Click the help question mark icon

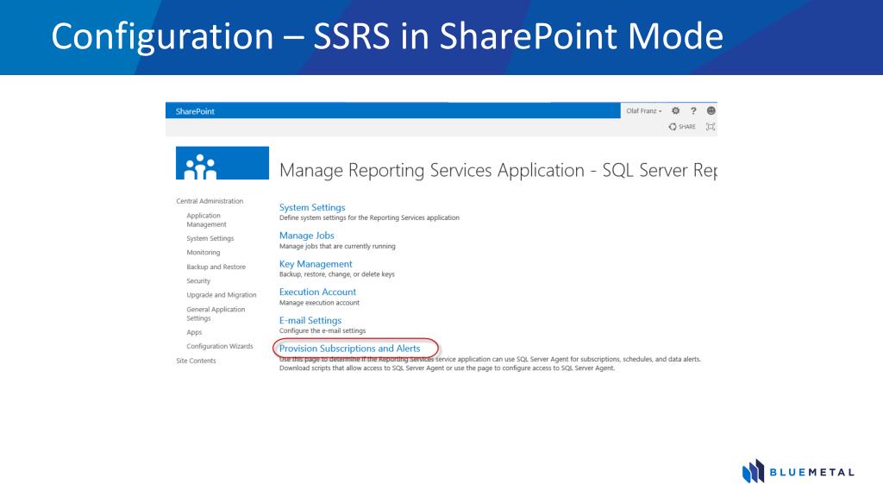point(693,111)
